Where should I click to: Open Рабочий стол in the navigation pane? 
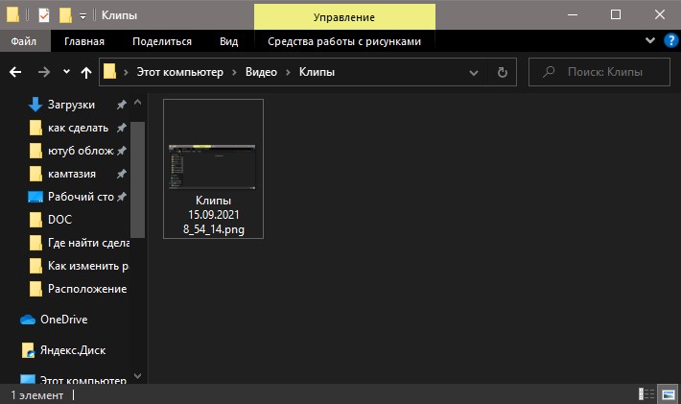(x=81, y=197)
